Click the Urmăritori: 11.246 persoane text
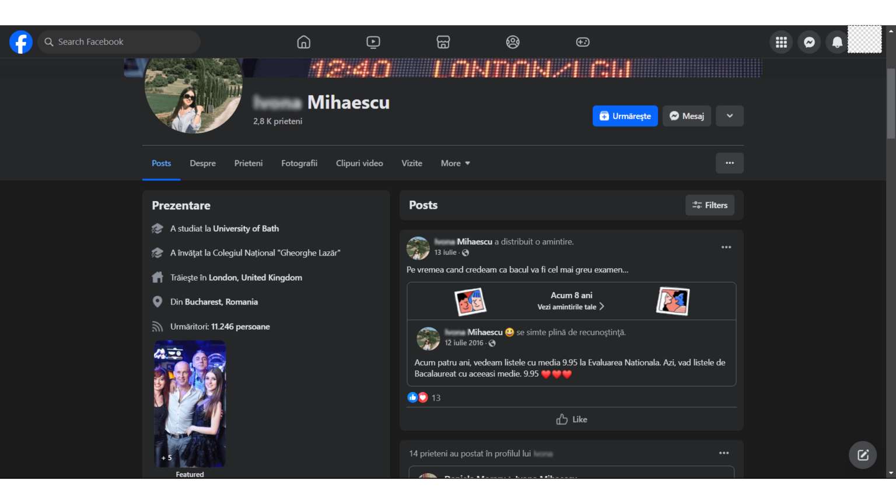This screenshot has height=504, width=896. pyautogui.click(x=220, y=327)
